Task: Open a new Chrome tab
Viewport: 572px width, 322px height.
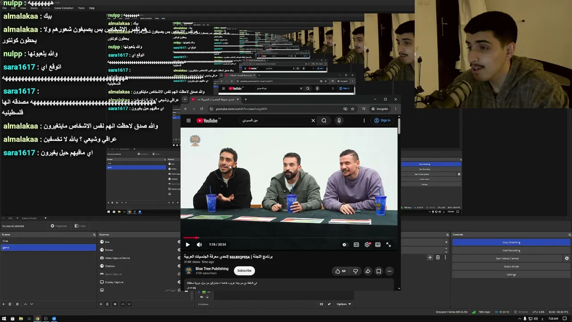Action: tap(245, 99)
